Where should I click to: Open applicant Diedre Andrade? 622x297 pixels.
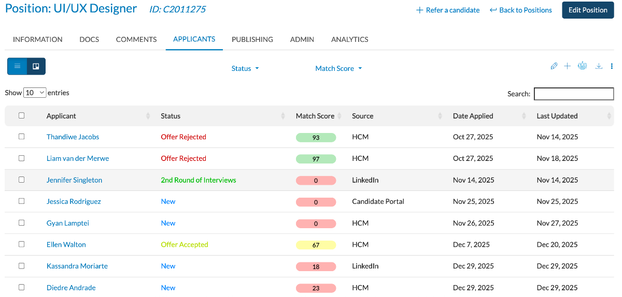71,288
